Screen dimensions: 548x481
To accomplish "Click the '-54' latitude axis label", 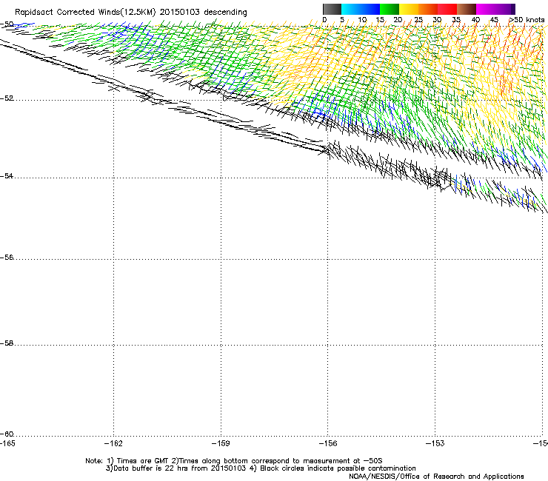I will click(x=7, y=175).
